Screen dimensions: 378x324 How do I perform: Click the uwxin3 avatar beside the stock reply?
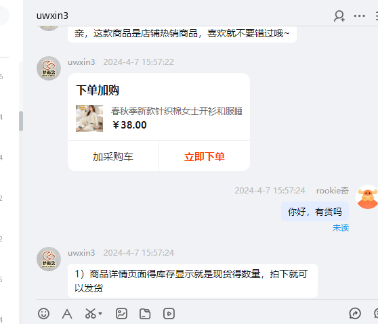tap(49, 259)
